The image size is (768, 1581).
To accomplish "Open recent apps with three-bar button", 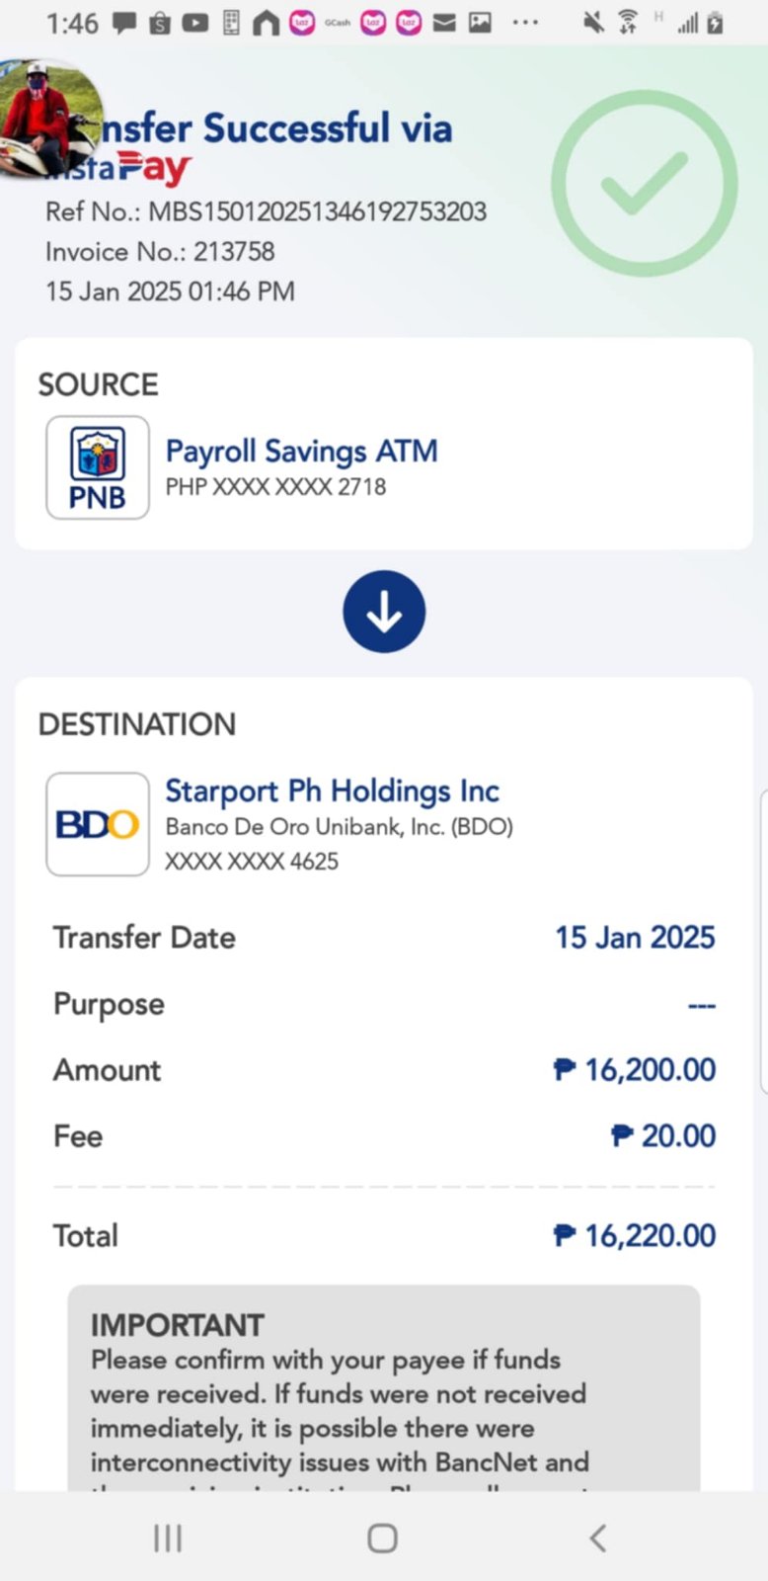I will click(x=168, y=1538).
